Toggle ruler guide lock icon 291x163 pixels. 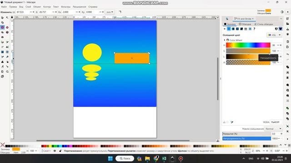pos(12,17)
